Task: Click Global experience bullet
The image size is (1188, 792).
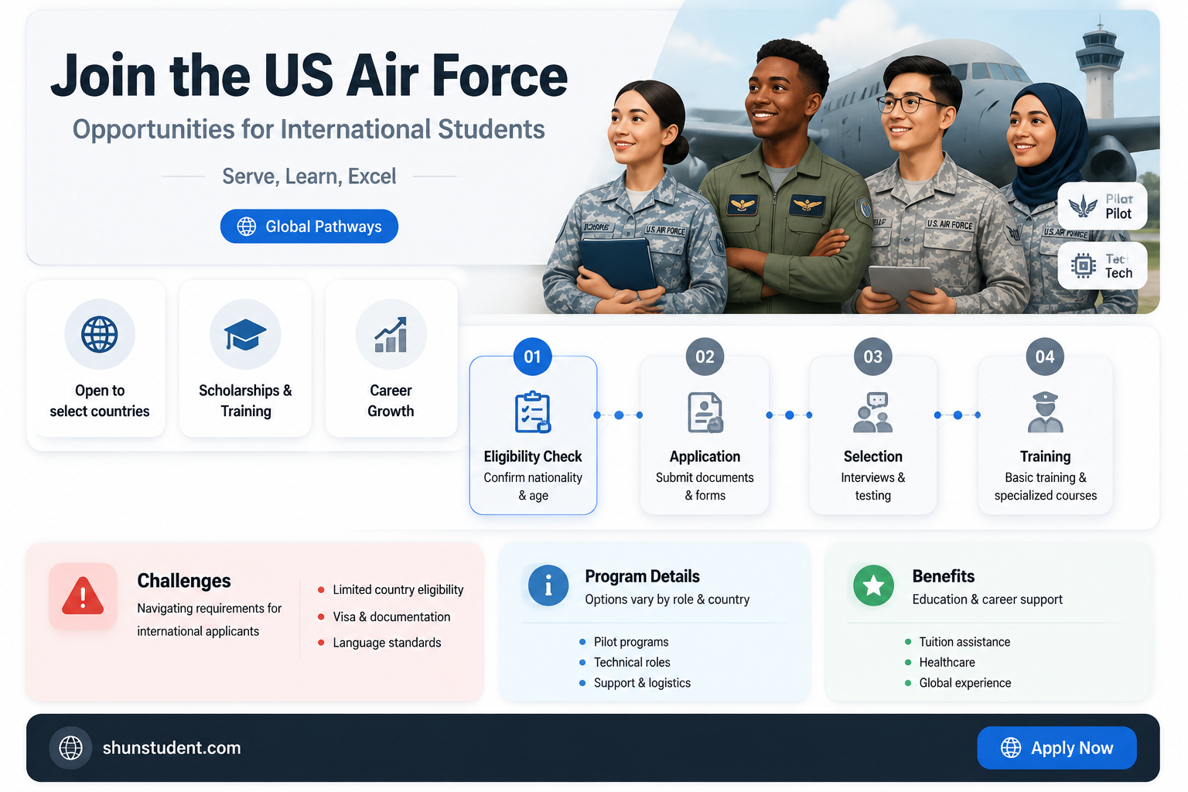Action: point(958,683)
